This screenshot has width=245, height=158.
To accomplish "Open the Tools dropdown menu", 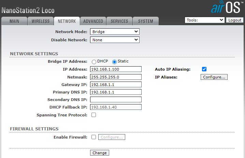I will (x=204, y=20).
